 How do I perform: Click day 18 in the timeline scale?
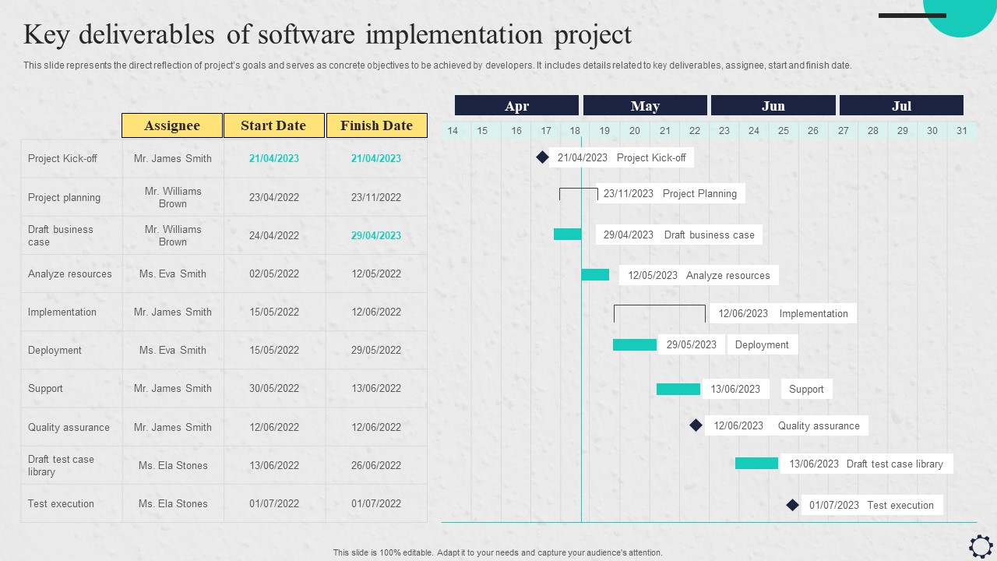(575, 131)
